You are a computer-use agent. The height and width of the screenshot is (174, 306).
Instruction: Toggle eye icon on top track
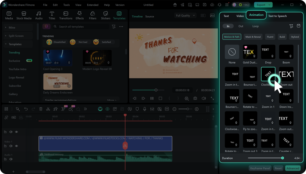click(16, 132)
